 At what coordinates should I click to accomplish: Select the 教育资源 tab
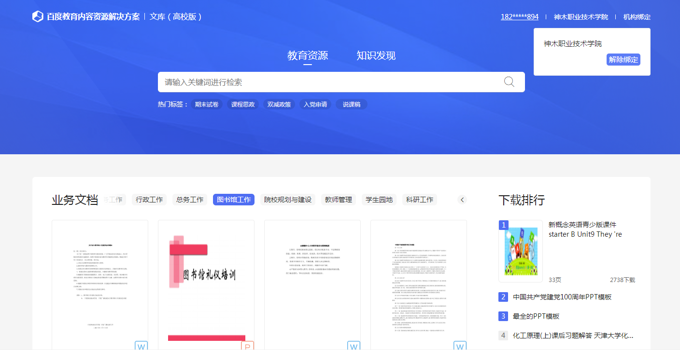coord(307,55)
